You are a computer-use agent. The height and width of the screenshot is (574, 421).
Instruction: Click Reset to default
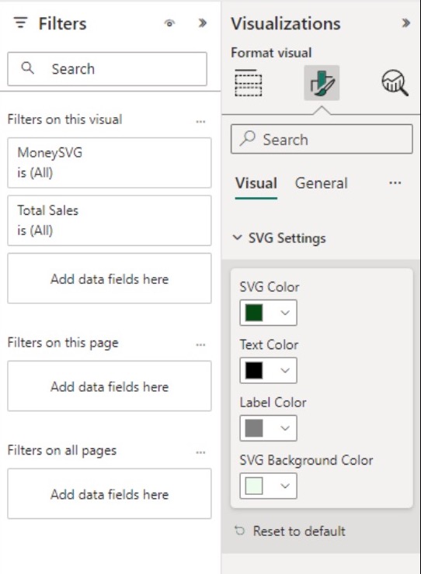click(x=290, y=531)
